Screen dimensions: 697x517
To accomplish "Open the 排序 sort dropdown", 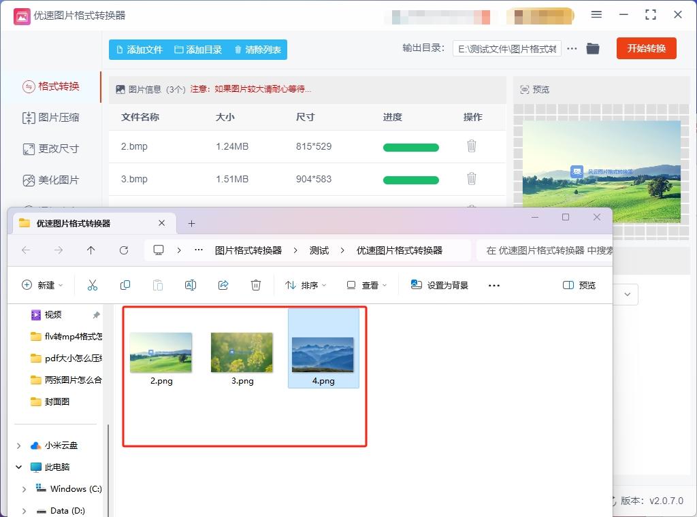I will (305, 285).
